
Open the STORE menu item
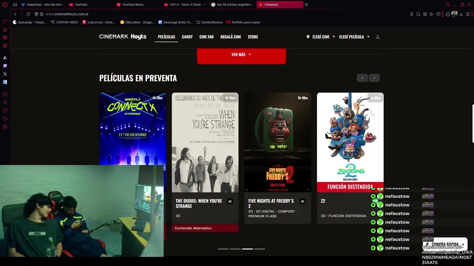(x=253, y=37)
